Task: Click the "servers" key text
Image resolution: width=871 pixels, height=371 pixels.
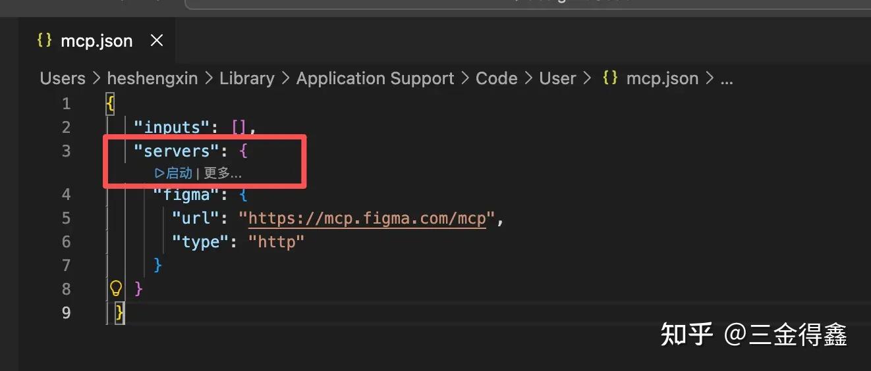Action: tap(177, 151)
